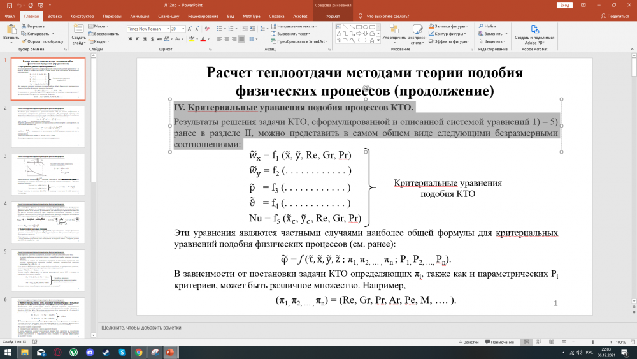Switch to slide sorter view in status bar
The width and height of the screenshot is (637, 359).
(539, 342)
